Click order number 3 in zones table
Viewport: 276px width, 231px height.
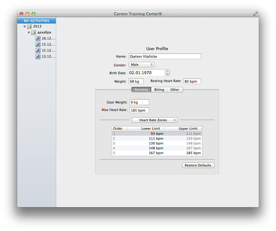click(x=114, y=143)
